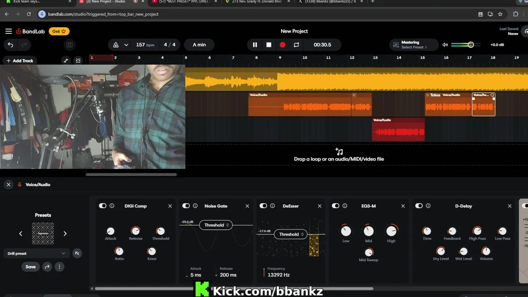Toggle EQ3-M effect power switch
The image size is (528, 297).
point(336,206)
